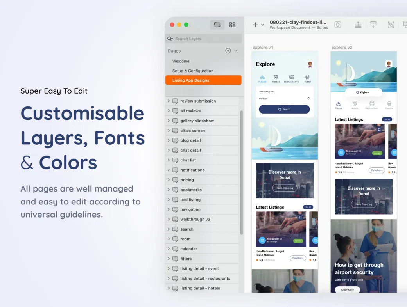Image resolution: width=407 pixels, height=307 pixels.
Task: Click the upload tray icon in toolbar
Action: coord(358,25)
